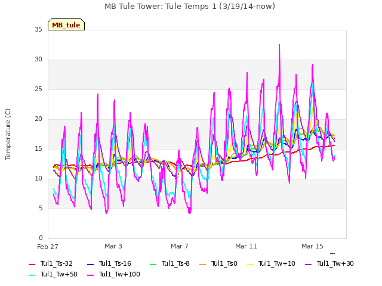This screenshot has width=382, height=286.
Task: Click the Feb 27 x-axis tick label
Action: pyautogui.click(x=48, y=247)
